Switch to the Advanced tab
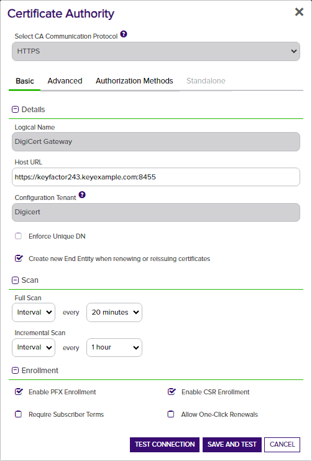The height and width of the screenshot is (461, 312). coord(65,81)
